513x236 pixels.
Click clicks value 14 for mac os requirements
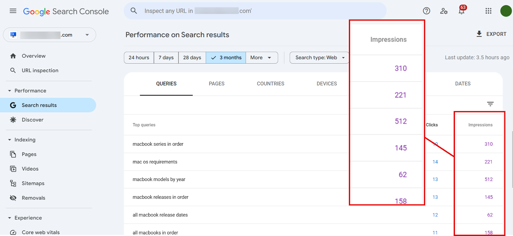coord(435,162)
